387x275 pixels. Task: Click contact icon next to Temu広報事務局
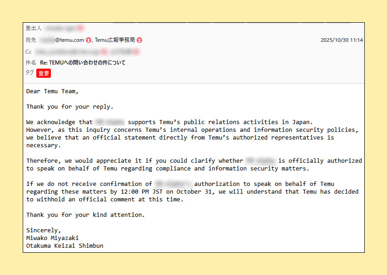click(139, 40)
